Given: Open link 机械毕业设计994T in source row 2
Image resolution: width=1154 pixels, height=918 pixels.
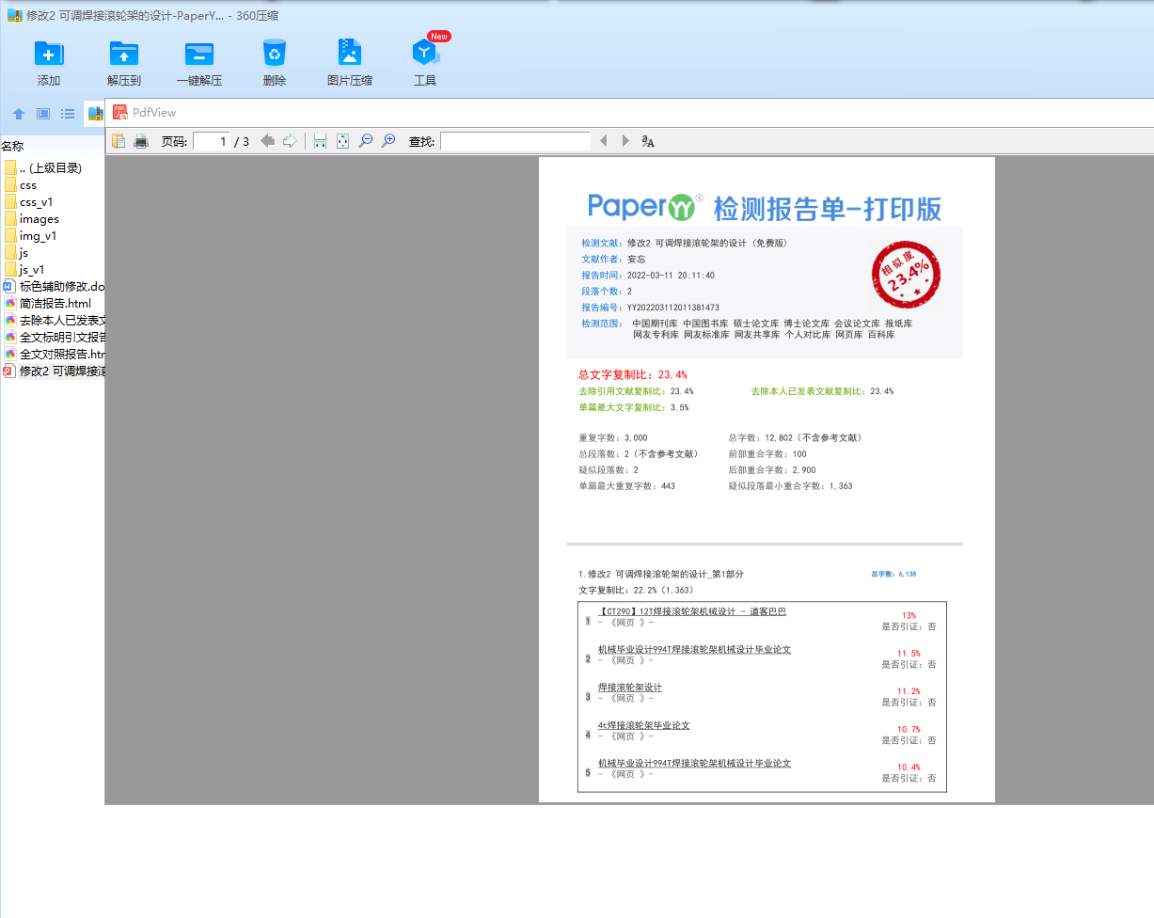Looking at the screenshot, I should (694, 649).
